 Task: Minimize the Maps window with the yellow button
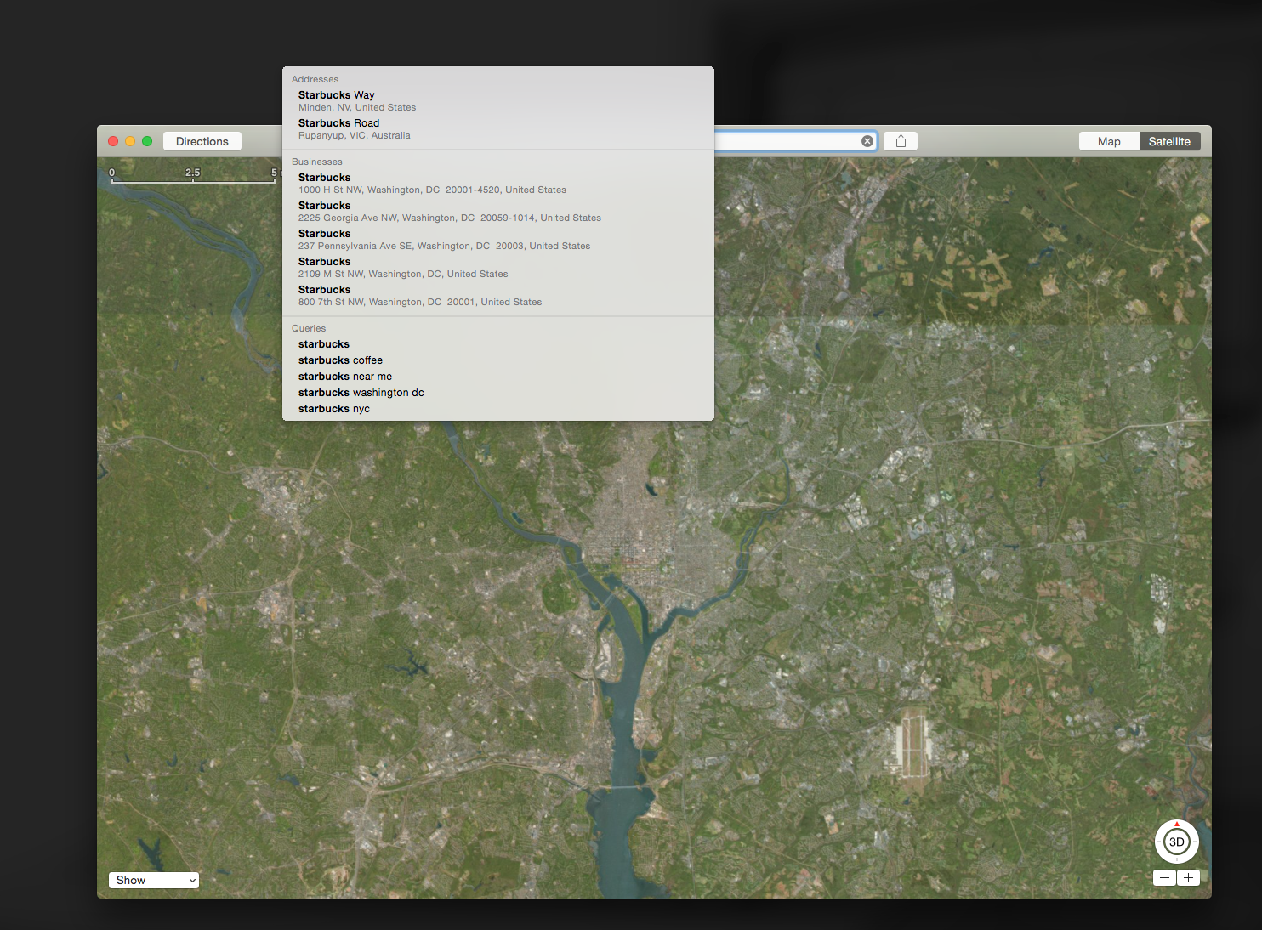130,141
